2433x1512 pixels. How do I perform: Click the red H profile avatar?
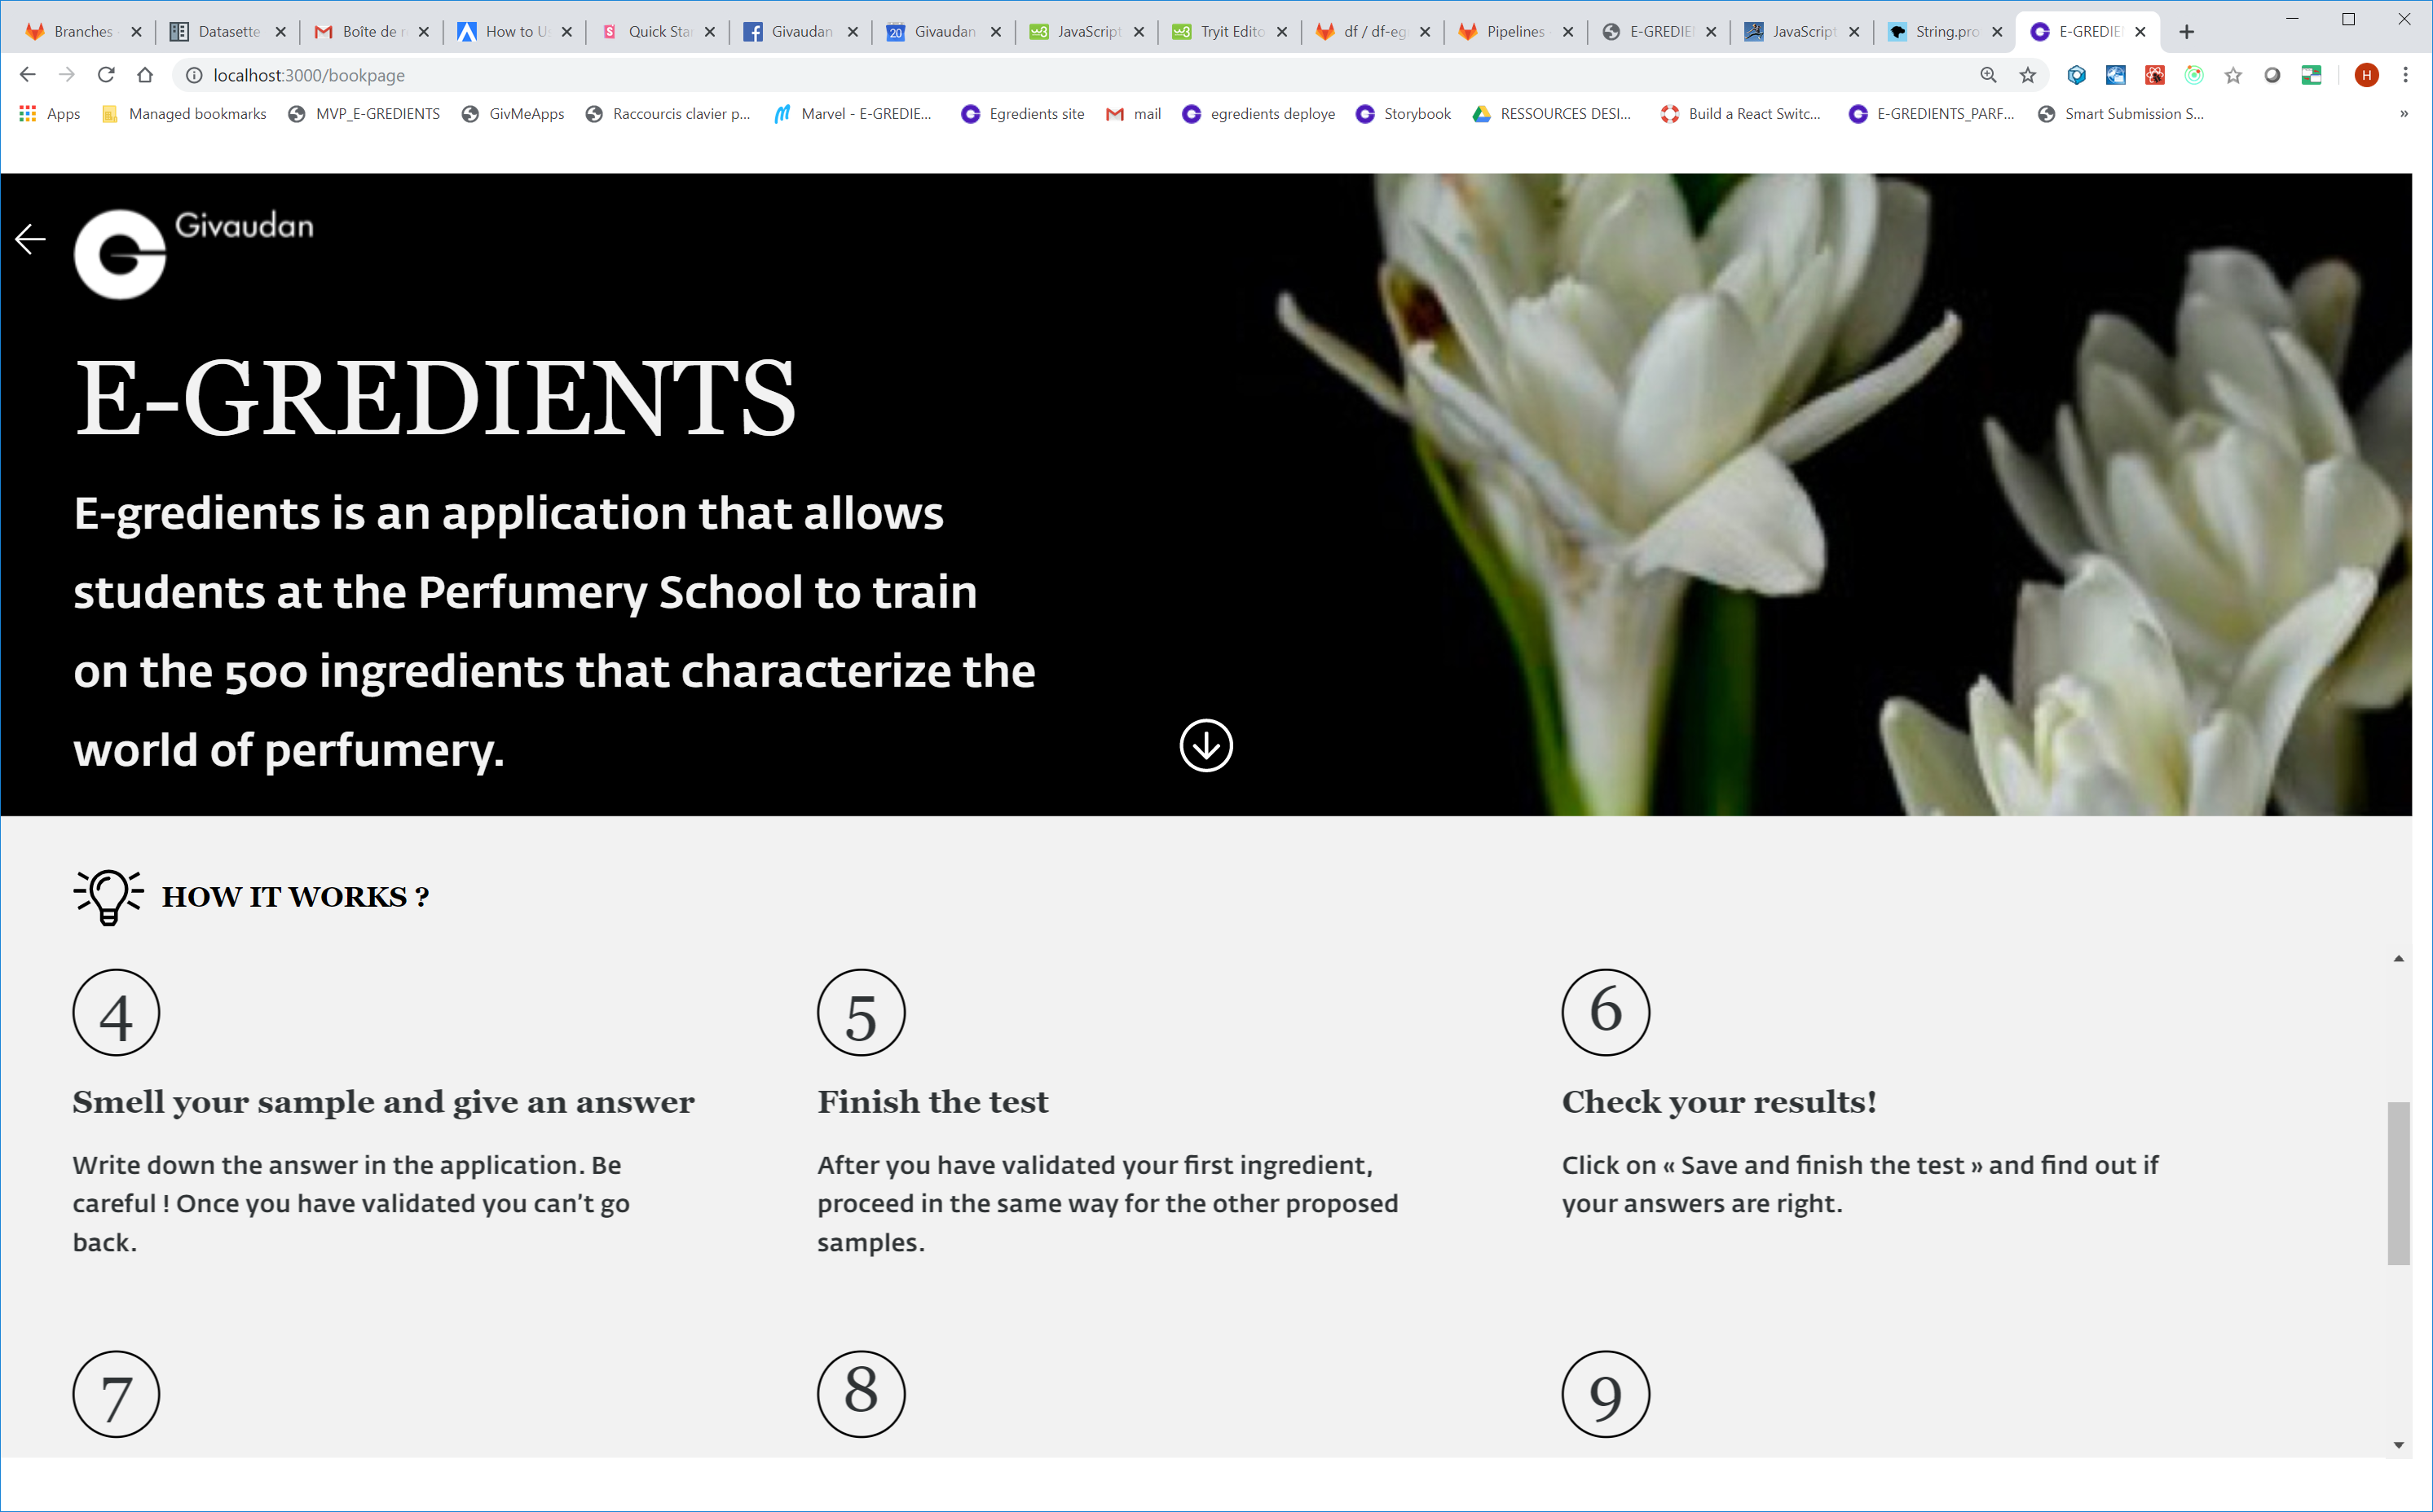(x=2367, y=75)
